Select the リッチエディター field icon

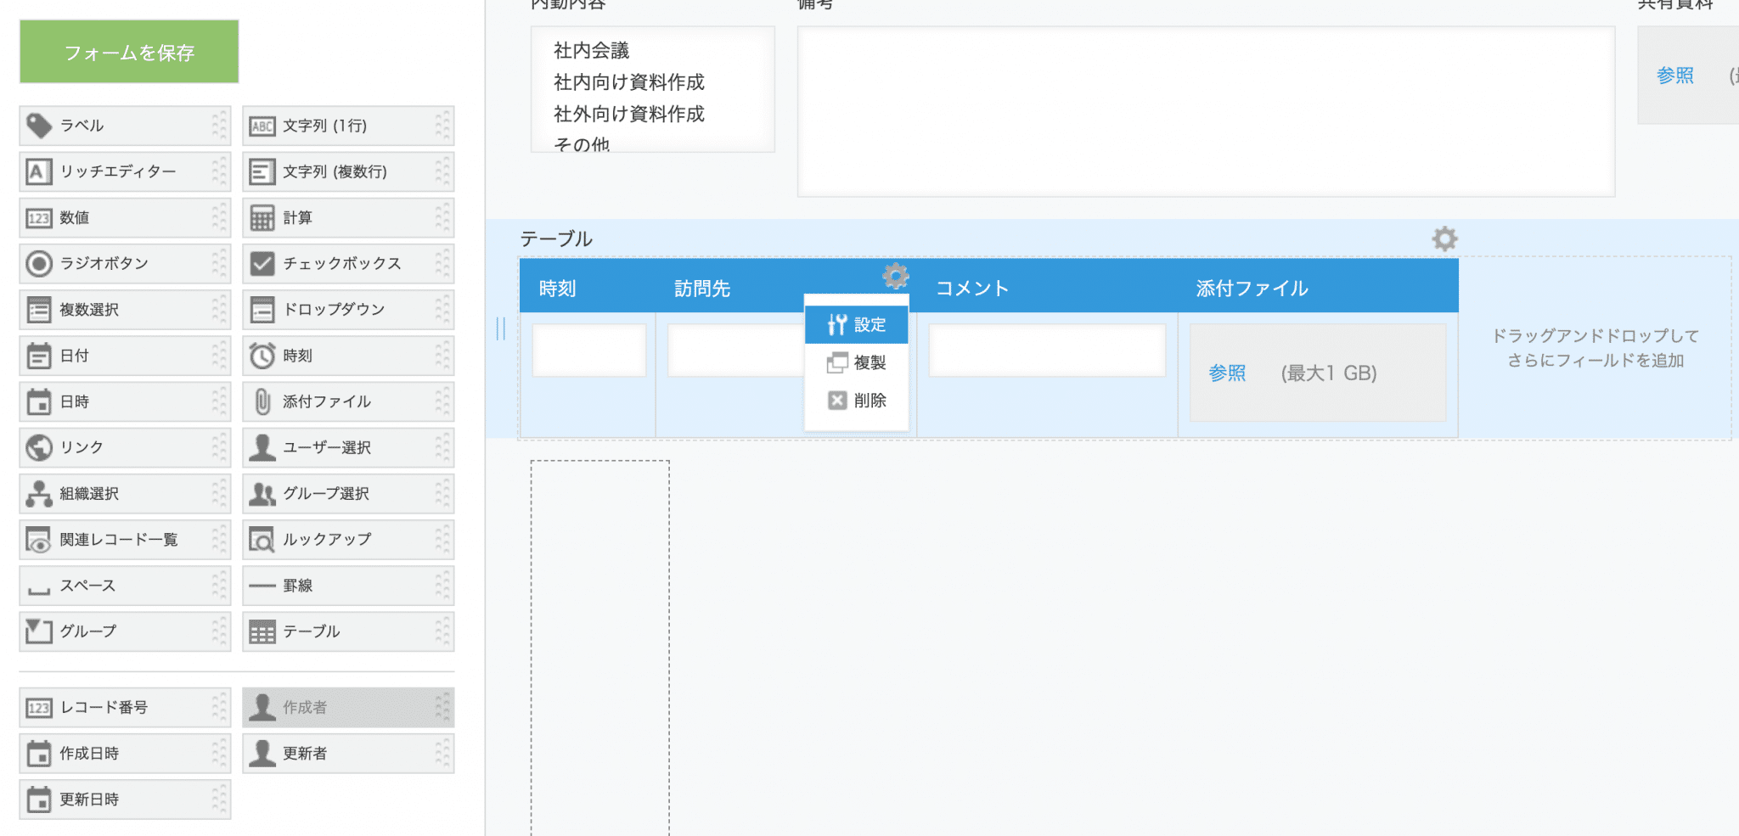[39, 171]
